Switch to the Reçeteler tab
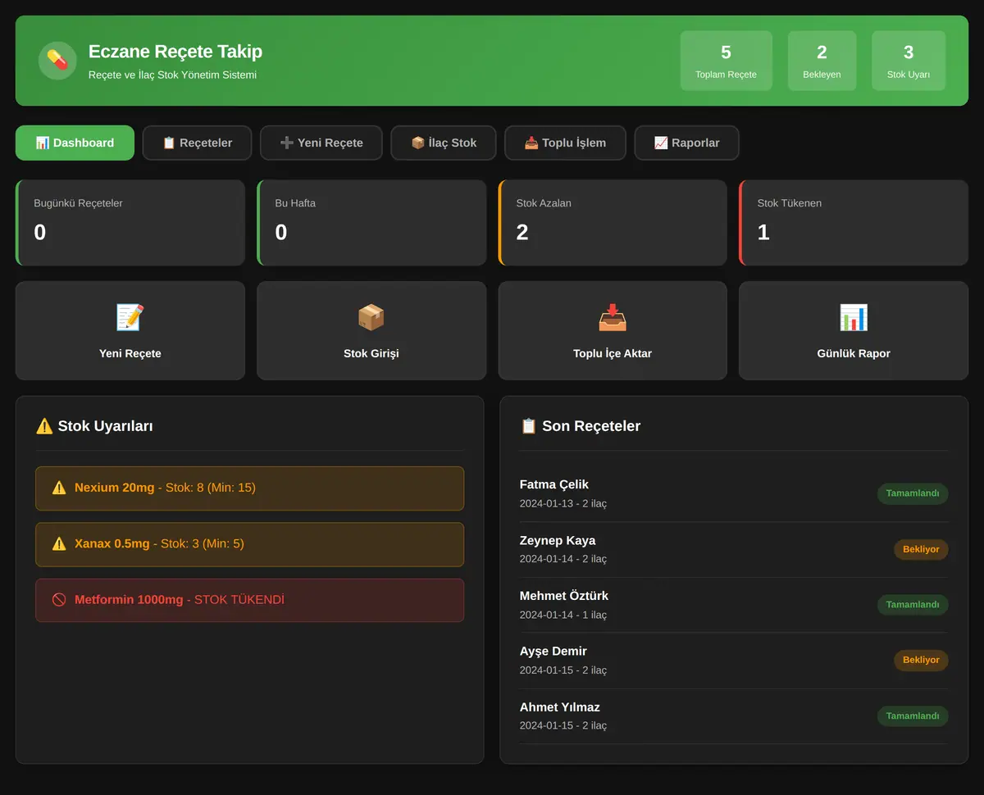Image resolution: width=984 pixels, height=795 pixels. [x=197, y=143]
